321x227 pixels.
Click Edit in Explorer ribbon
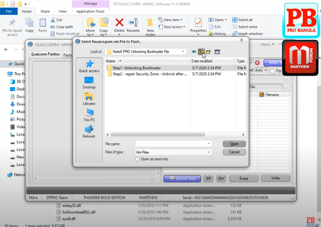pyautogui.click(x=215, y=27)
